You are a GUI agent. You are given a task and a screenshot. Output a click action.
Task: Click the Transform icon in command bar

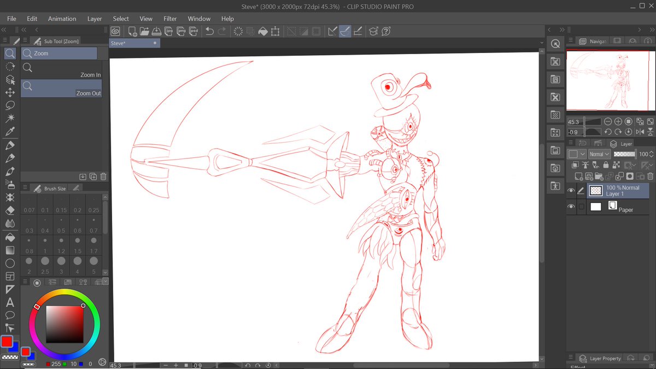pos(275,31)
